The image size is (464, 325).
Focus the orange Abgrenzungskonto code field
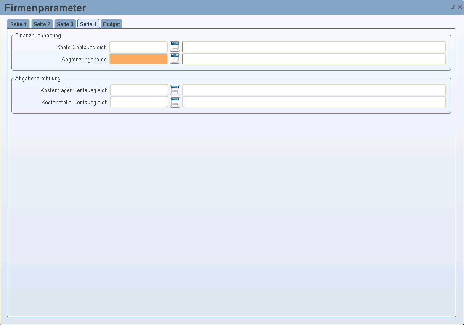tap(139, 59)
